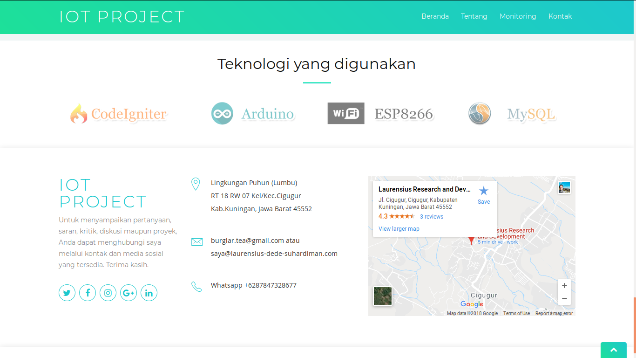Image resolution: width=636 pixels, height=358 pixels.
Task: Go back to top with the arrow button
Action: click(614, 350)
